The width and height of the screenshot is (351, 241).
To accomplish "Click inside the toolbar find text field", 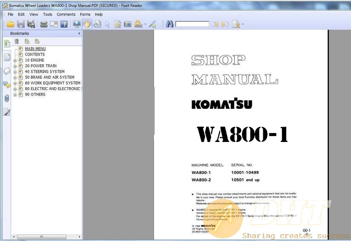I will [192, 24].
